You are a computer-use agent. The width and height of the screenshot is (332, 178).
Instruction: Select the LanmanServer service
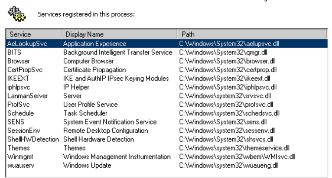coord(166,96)
